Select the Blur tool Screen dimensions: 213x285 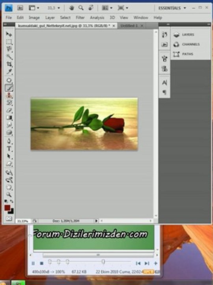9,125
